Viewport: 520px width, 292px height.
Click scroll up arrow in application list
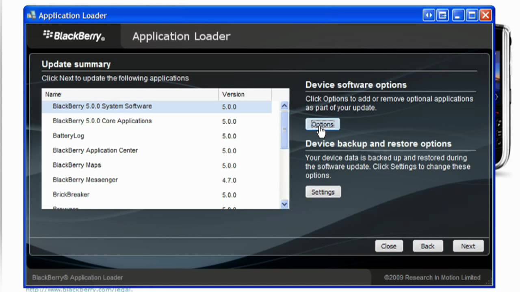[284, 105]
